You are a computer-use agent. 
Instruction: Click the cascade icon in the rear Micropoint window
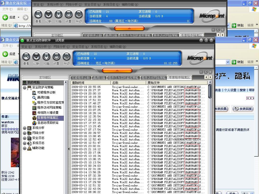[x=218, y=30]
